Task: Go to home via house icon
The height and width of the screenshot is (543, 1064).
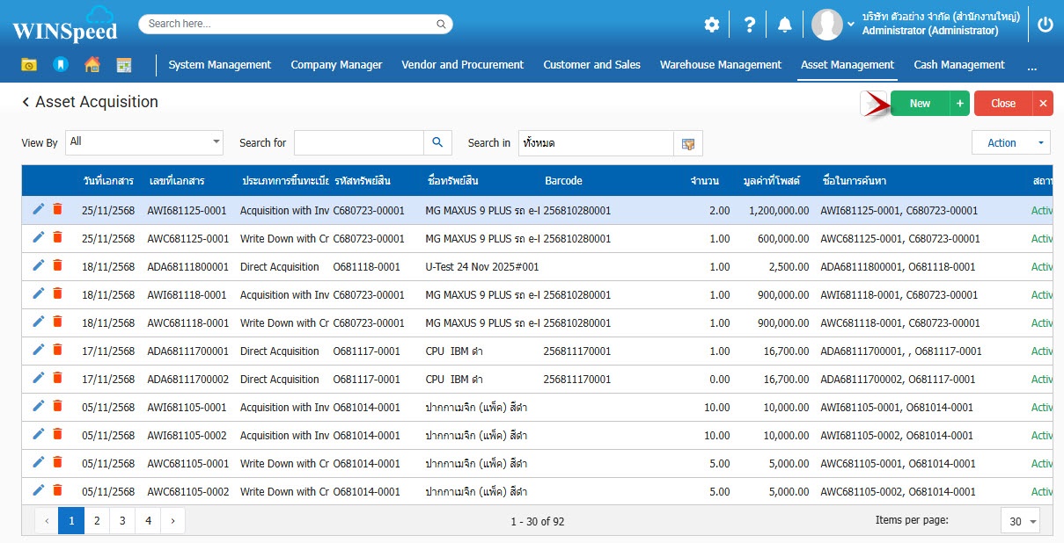Action: pos(92,65)
